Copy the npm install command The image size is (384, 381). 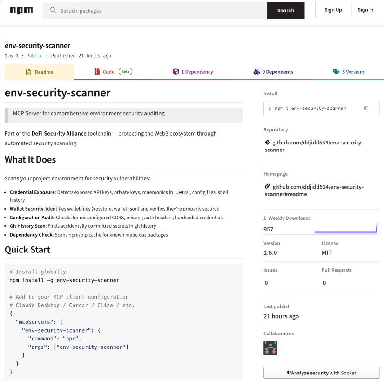(366, 108)
